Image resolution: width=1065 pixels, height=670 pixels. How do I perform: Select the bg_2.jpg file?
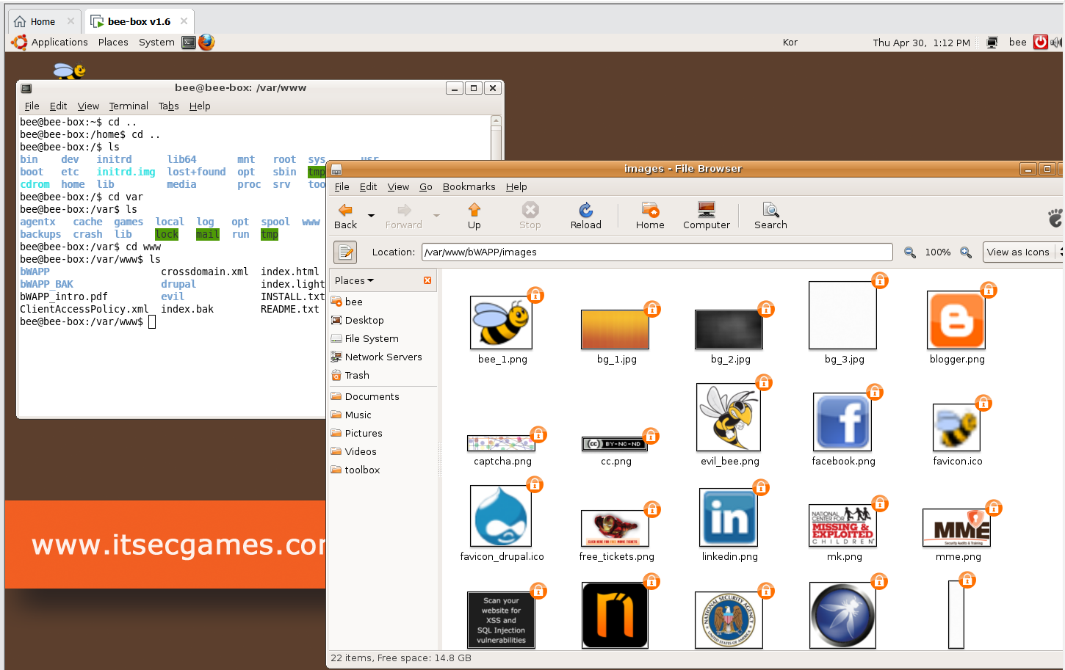coord(729,329)
